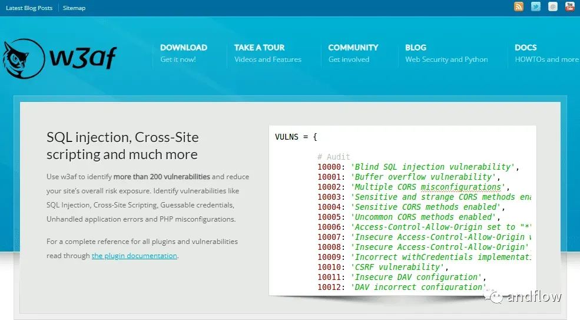Click the 'Get it now!' subtitle

pos(178,60)
